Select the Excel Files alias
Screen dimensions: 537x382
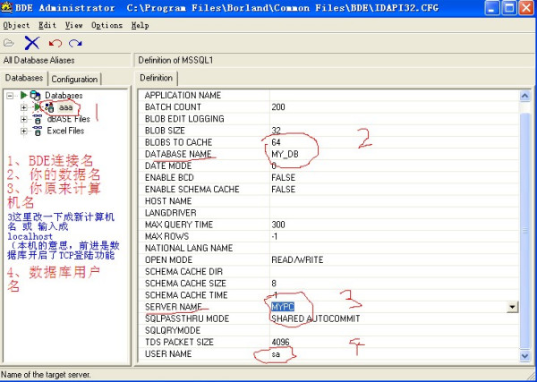click(65, 131)
